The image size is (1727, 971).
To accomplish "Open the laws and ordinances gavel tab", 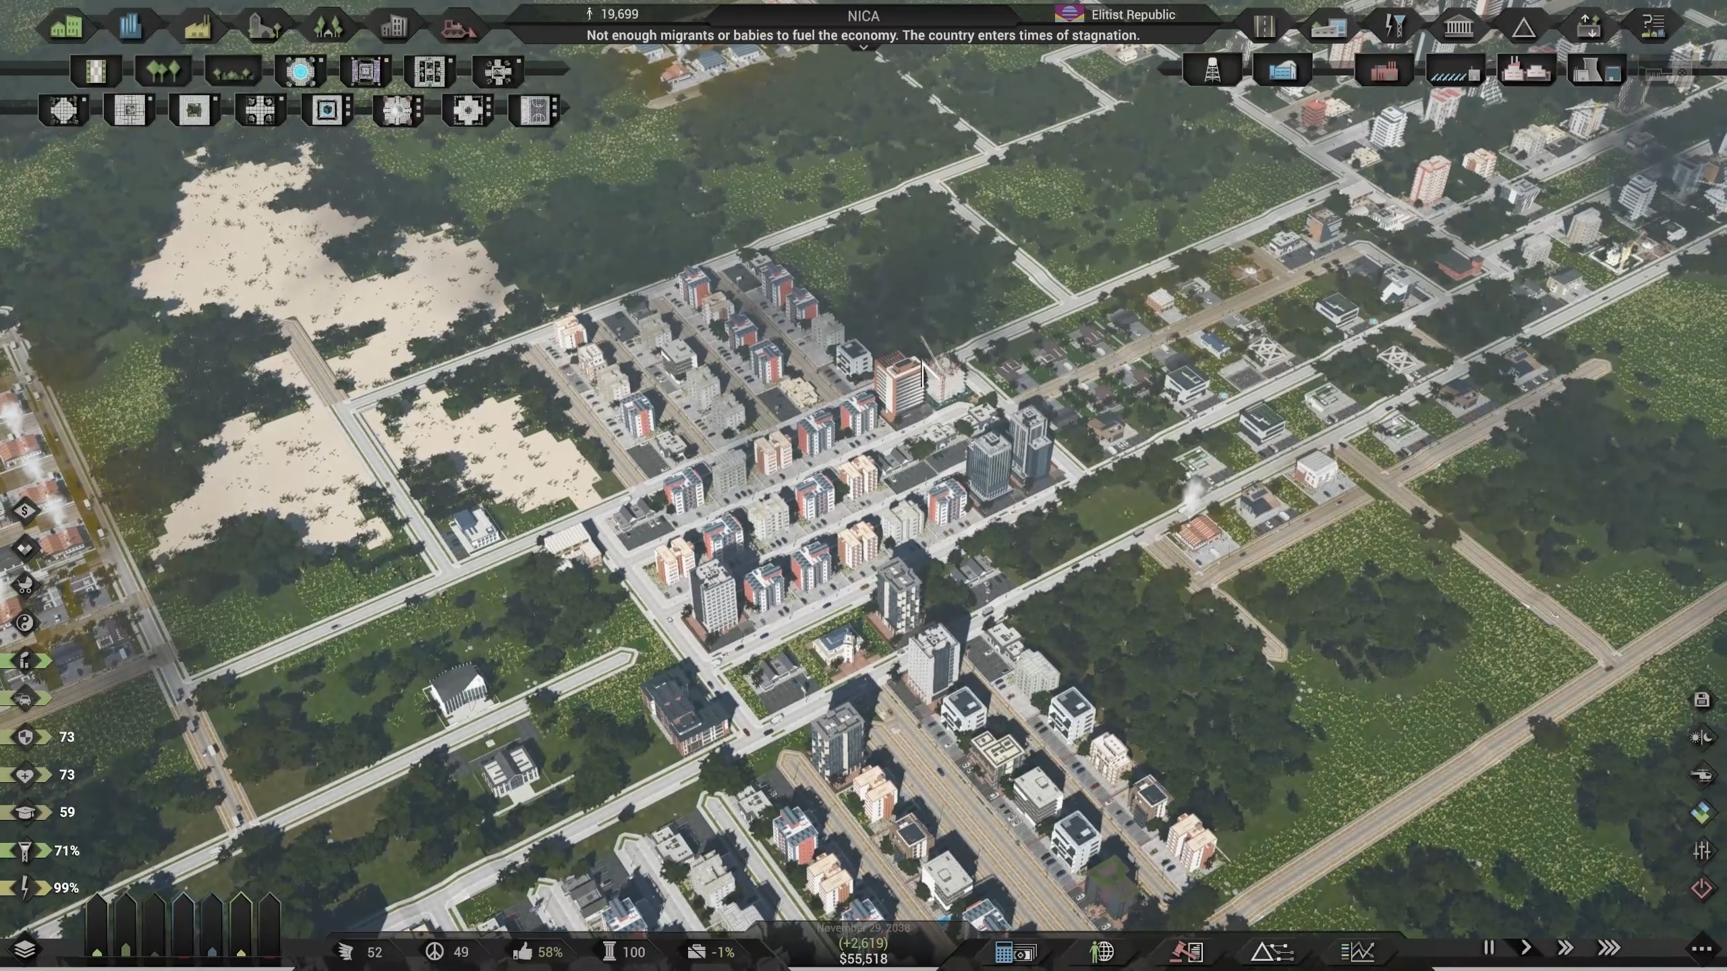I will tap(1187, 952).
